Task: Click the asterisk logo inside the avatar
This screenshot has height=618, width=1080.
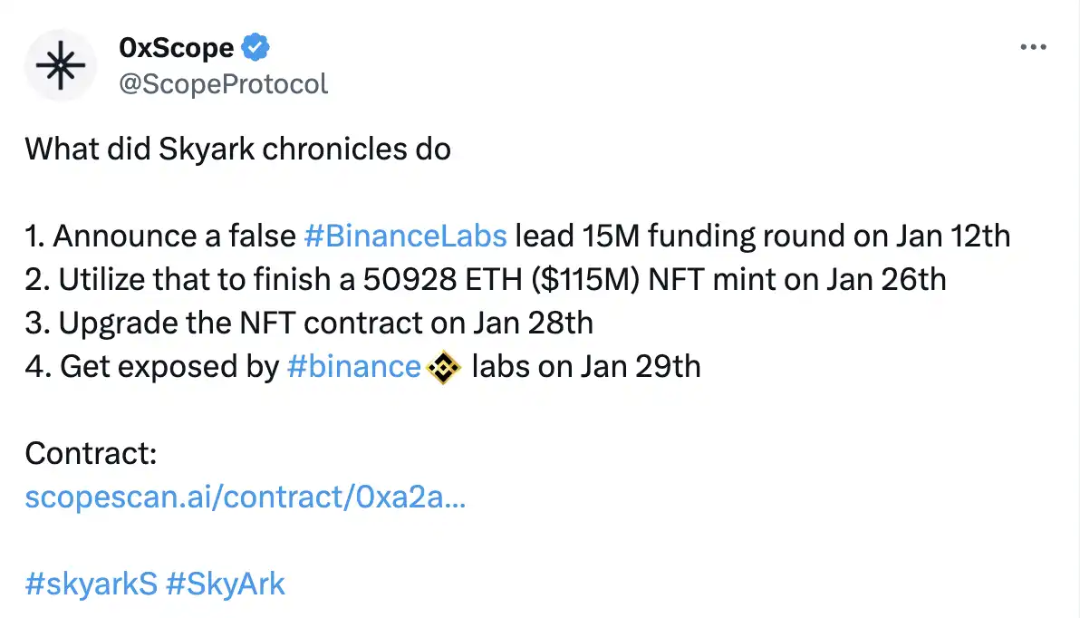Action: [61, 65]
